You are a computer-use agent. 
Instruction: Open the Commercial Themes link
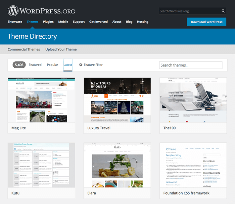[x=24, y=49]
